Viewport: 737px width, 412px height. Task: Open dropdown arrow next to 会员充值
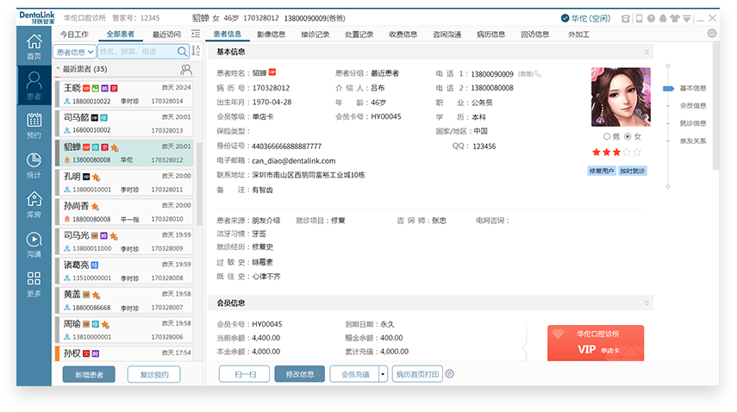pos(383,374)
